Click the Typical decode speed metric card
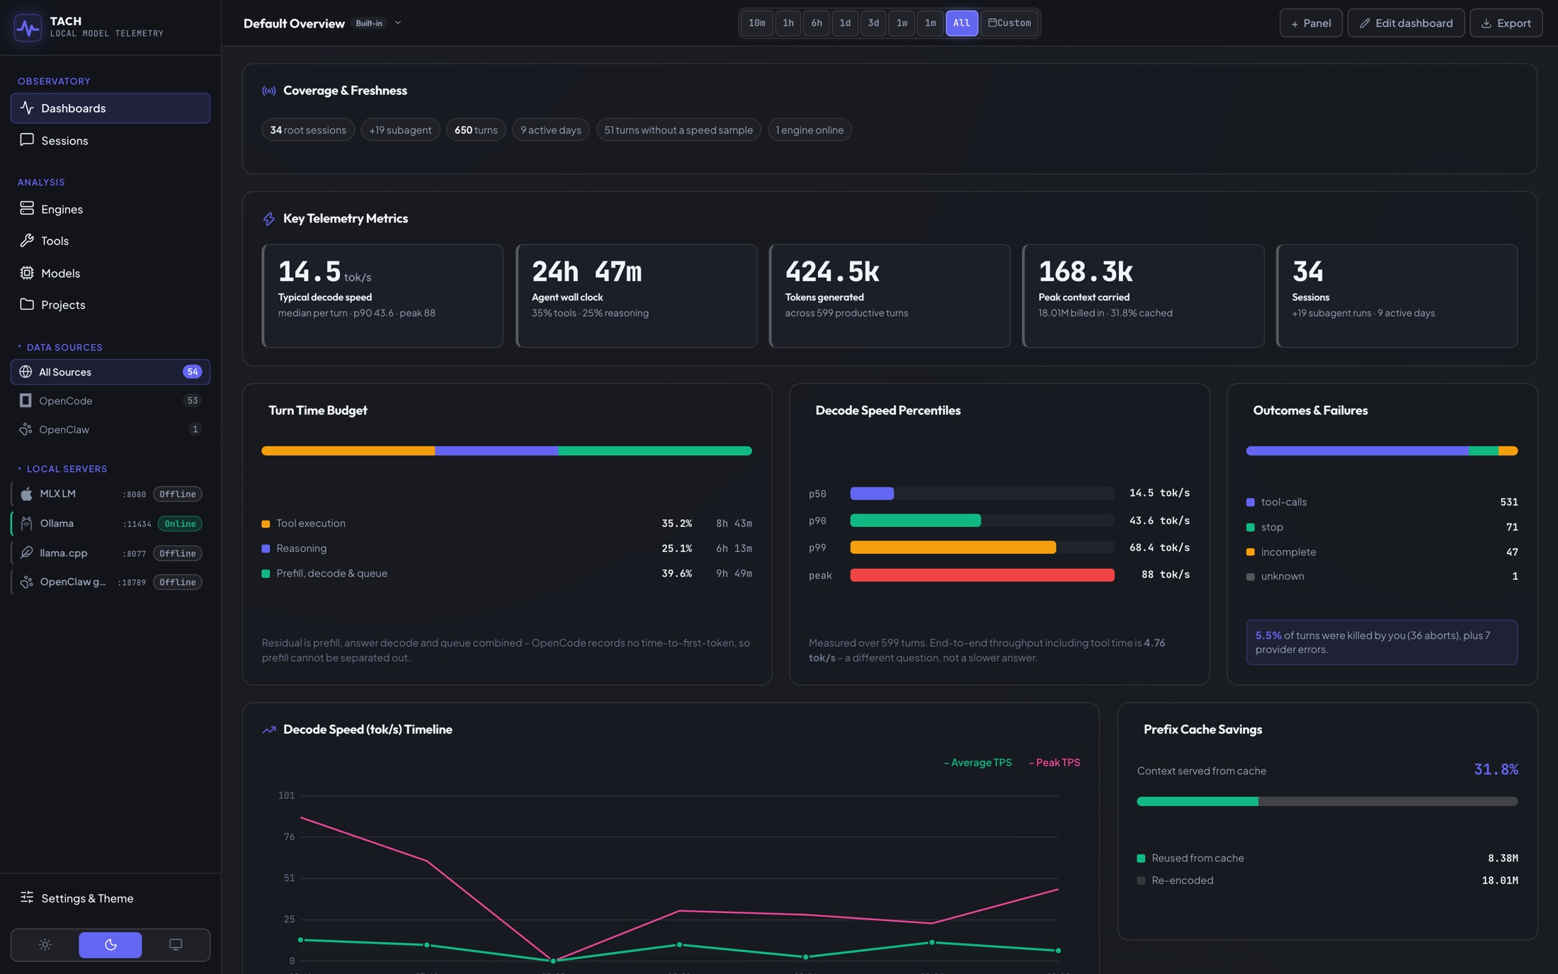The height and width of the screenshot is (974, 1558). [x=382, y=296]
